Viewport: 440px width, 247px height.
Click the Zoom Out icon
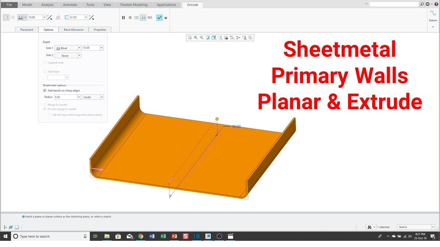click(202, 38)
